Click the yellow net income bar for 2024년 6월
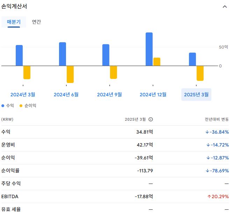Screen dimensions: 232x216 pos(70,74)
